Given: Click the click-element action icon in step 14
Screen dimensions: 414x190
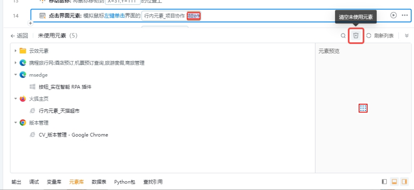Looking at the screenshot, I should (x=42, y=16).
